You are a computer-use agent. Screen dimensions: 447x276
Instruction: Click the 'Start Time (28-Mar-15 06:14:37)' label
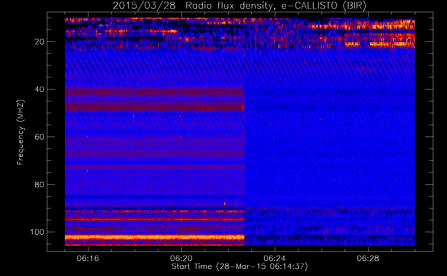[x=240, y=267]
